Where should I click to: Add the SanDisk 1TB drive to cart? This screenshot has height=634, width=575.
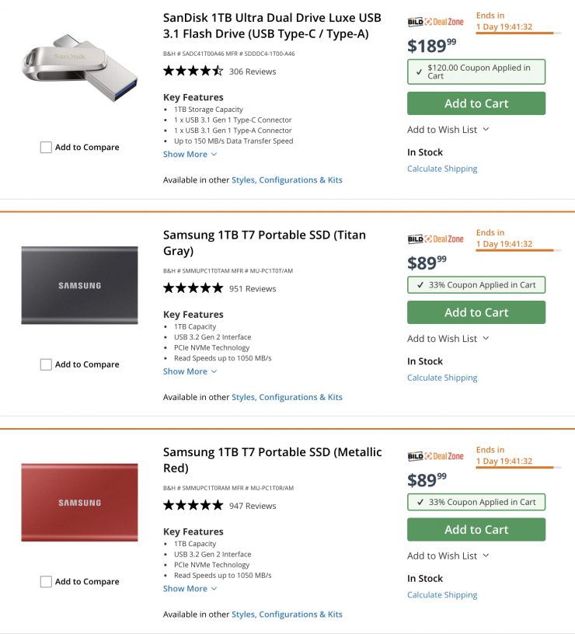(476, 103)
